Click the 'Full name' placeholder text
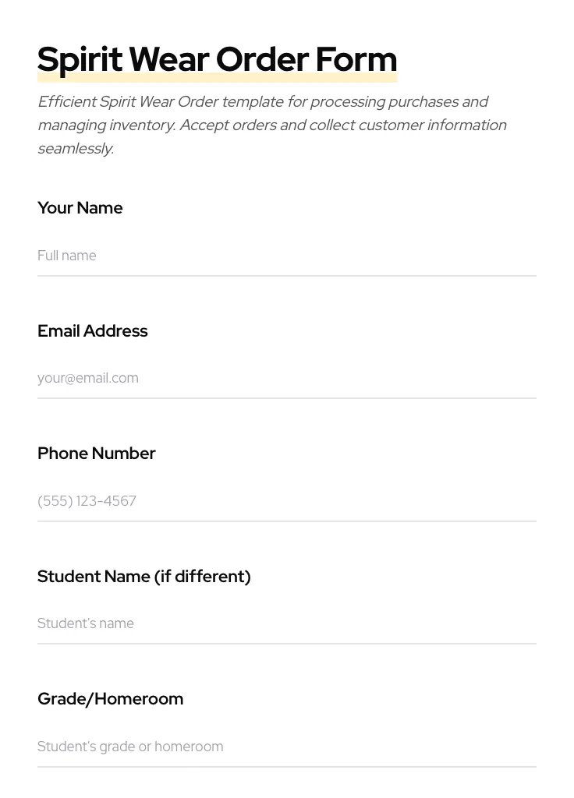The width and height of the screenshot is (574, 798). (67, 256)
